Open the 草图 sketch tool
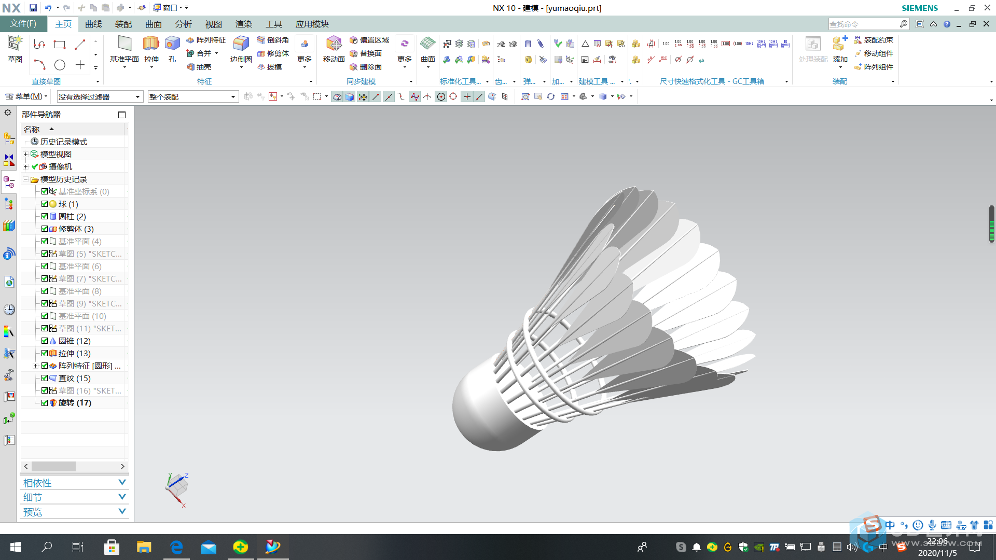This screenshot has height=560, width=996. tap(15, 49)
